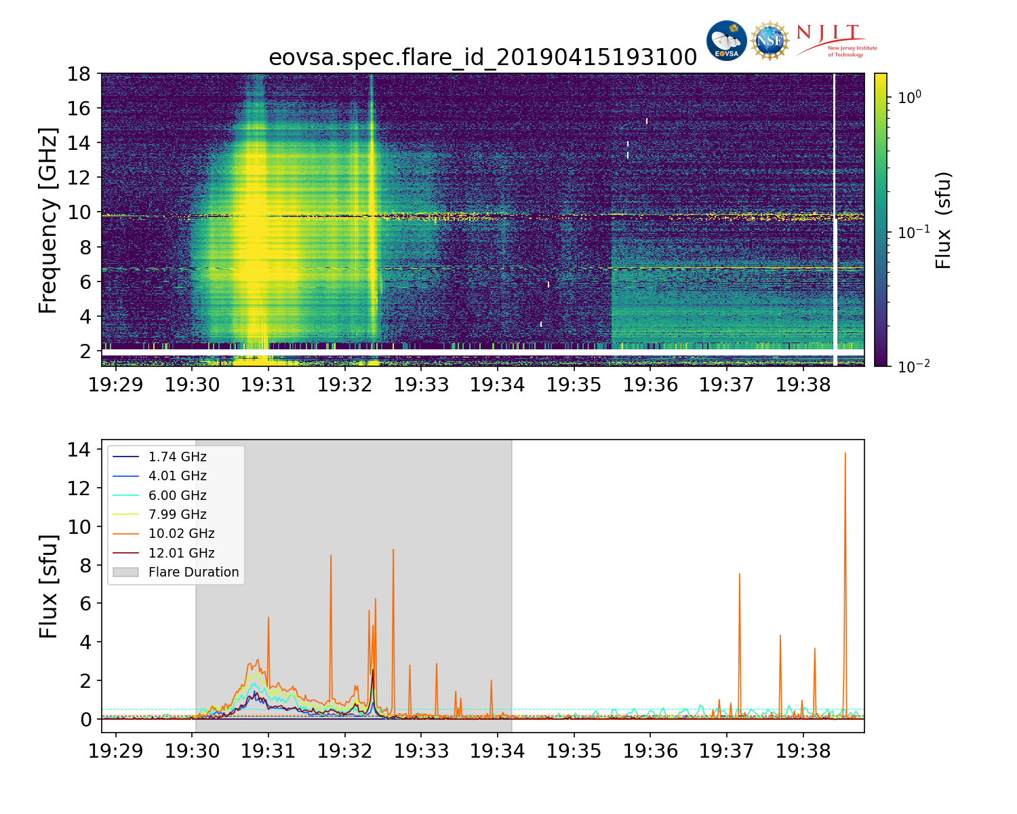Click the 6.00 GHz legend entry

tap(160, 495)
